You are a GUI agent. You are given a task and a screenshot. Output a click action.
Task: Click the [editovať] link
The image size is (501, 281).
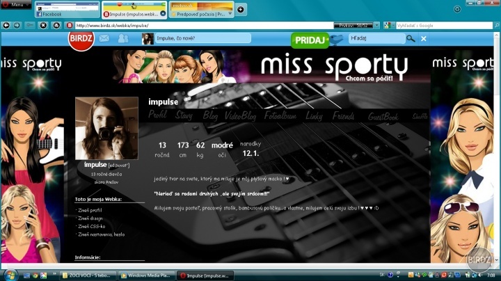tap(119, 166)
